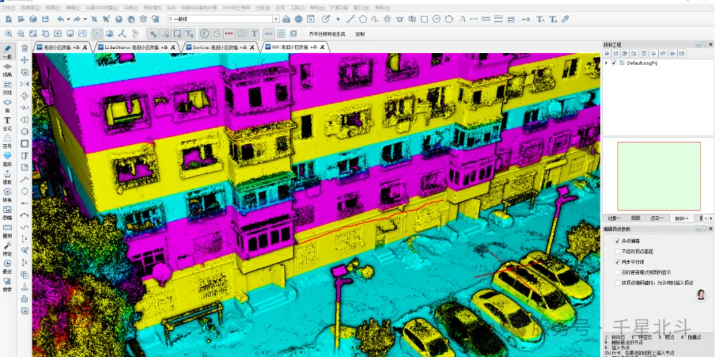The width and height of the screenshot is (715, 357).
Task: Toggle the 及时更新模式视图的显示 checkbox
Action: coord(618,272)
